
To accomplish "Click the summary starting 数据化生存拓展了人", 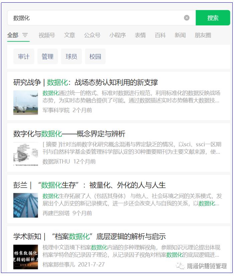I will [x=132, y=200].
